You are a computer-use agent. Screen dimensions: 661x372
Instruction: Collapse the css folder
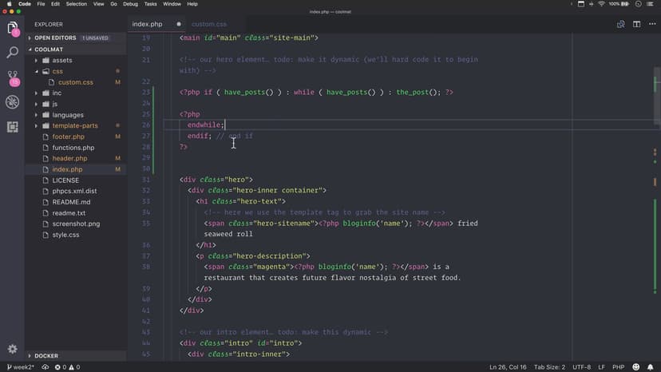(57, 71)
